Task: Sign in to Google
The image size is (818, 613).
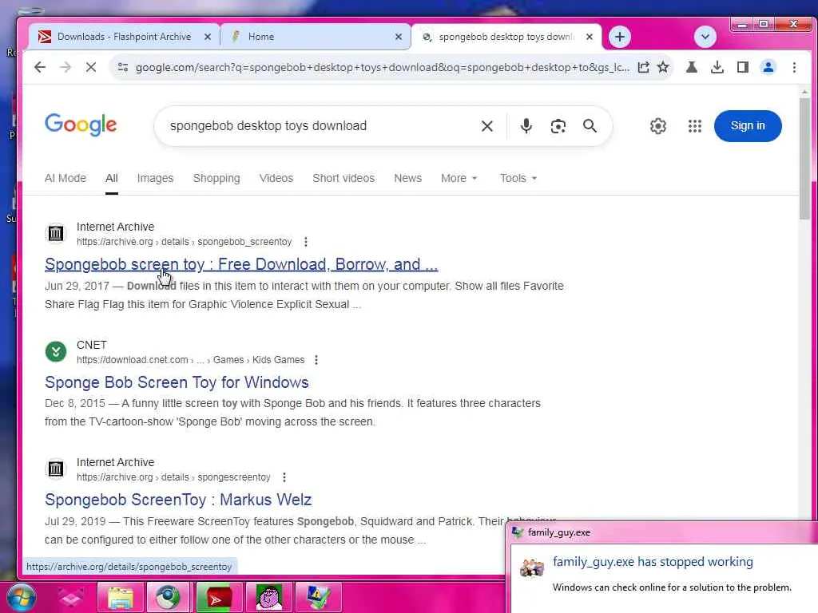Action: coord(748,126)
